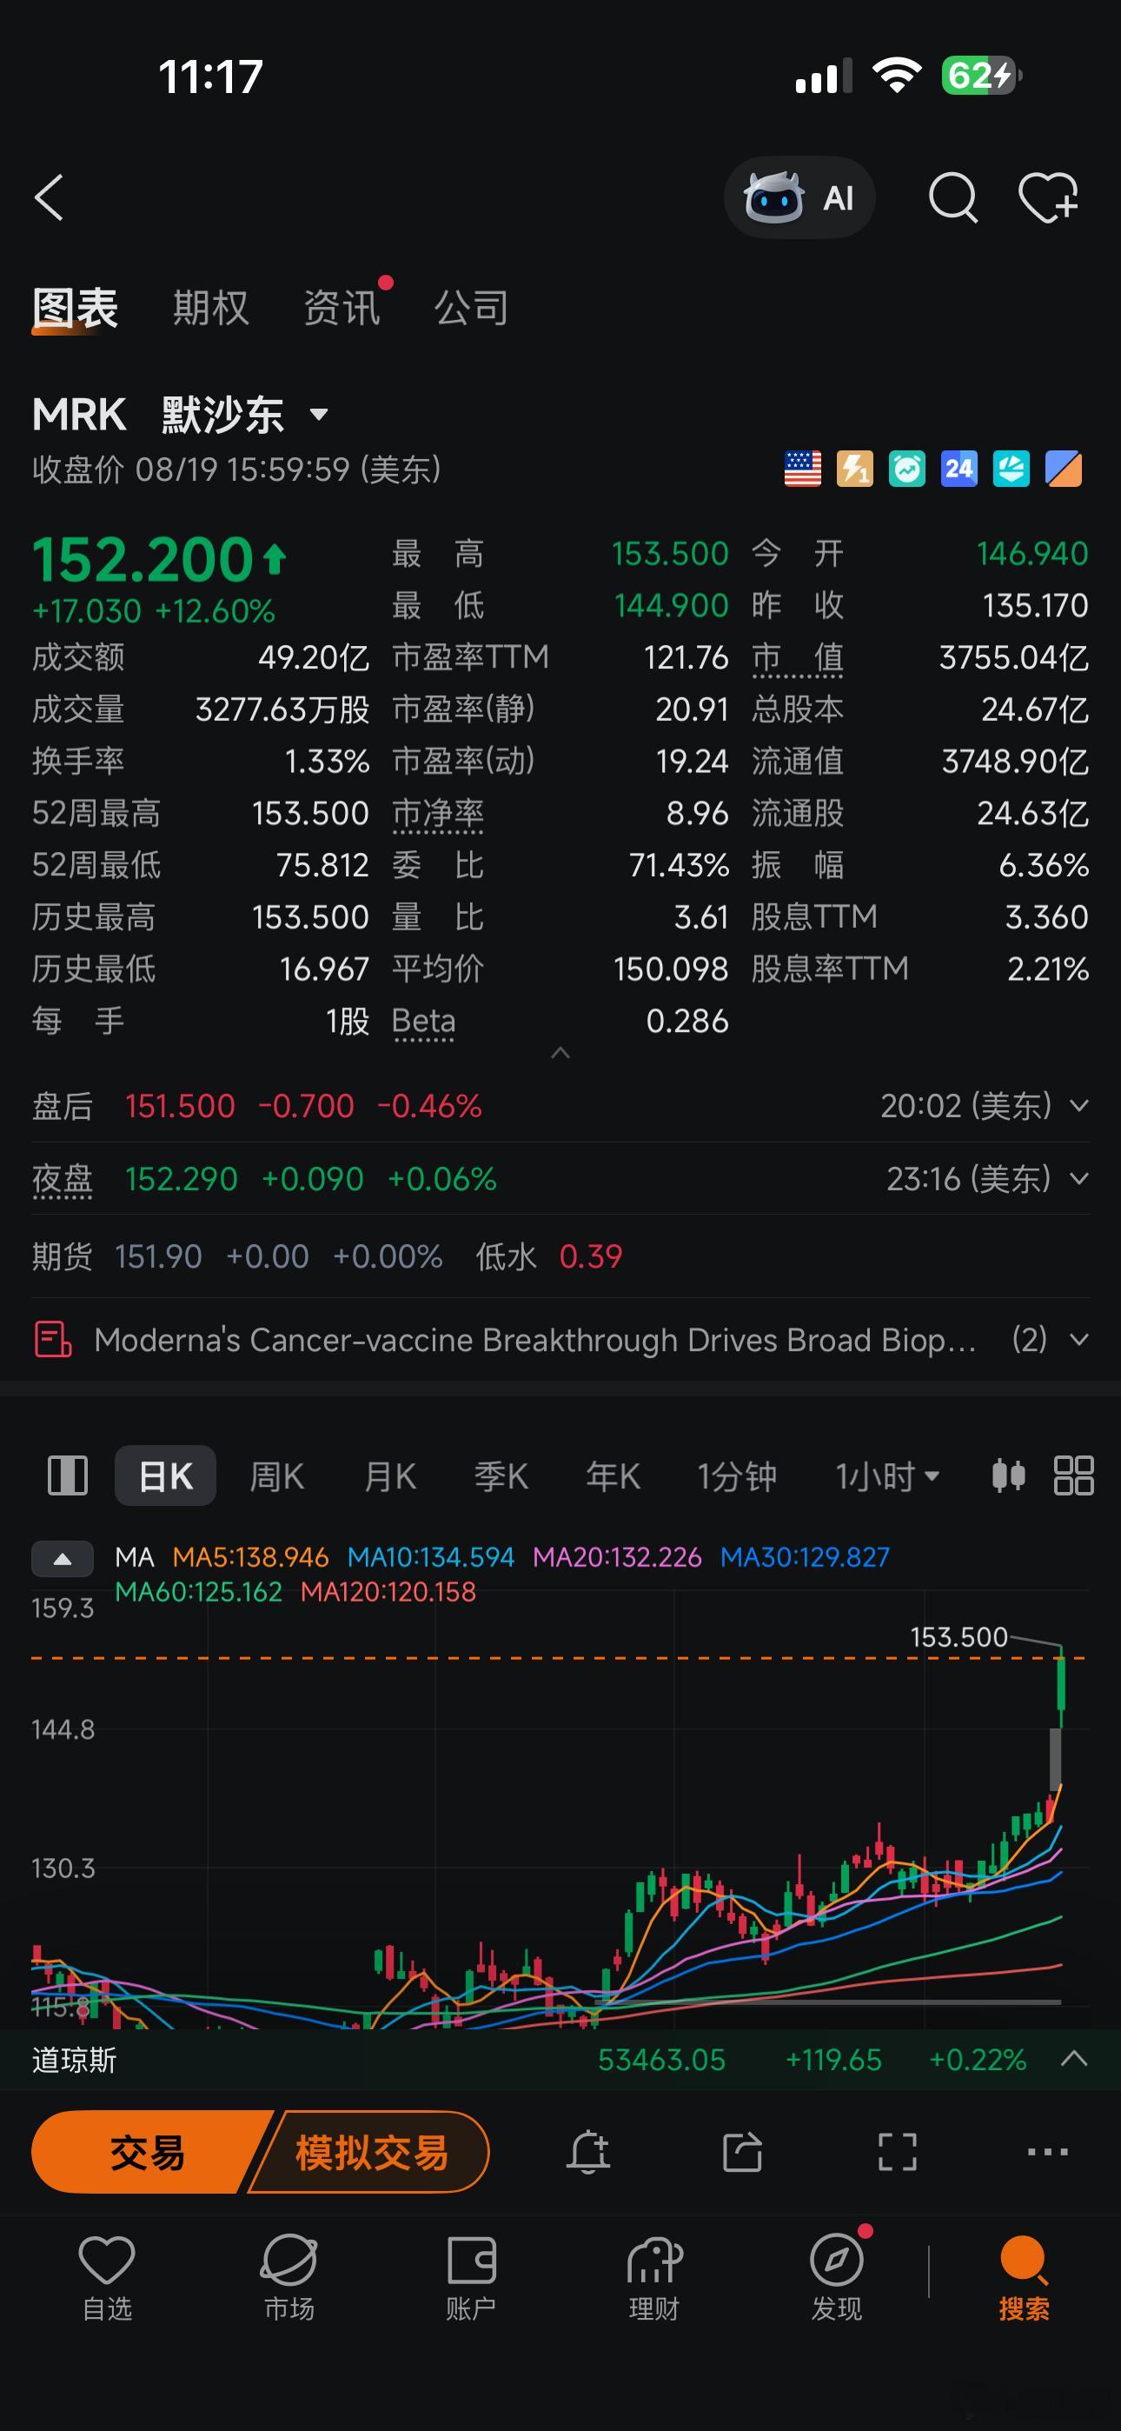Select the 图表 chart tab
Image resolution: width=1121 pixels, height=2431 pixels.
[x=75, y=308]
